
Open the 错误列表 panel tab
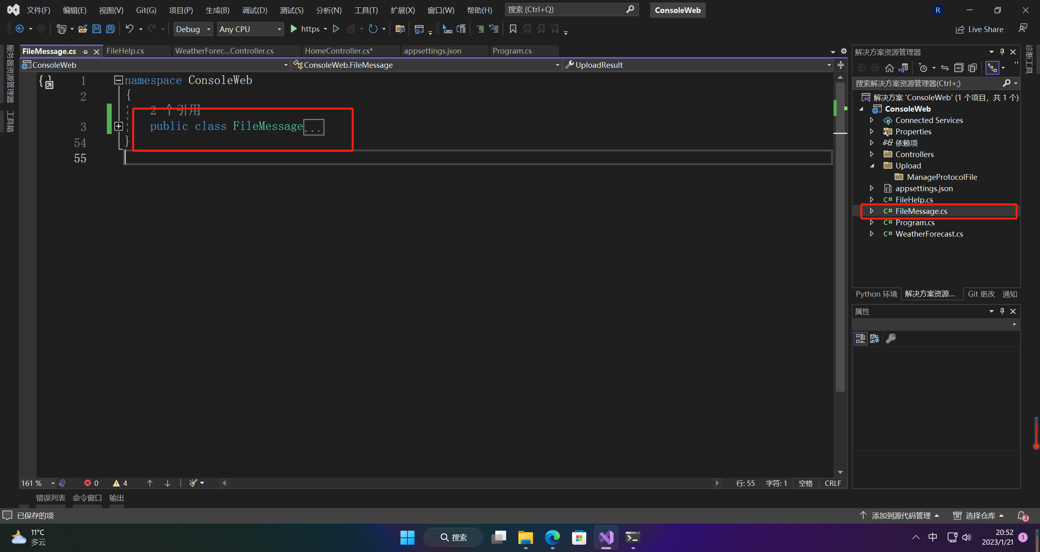click(x=50, y=498)
